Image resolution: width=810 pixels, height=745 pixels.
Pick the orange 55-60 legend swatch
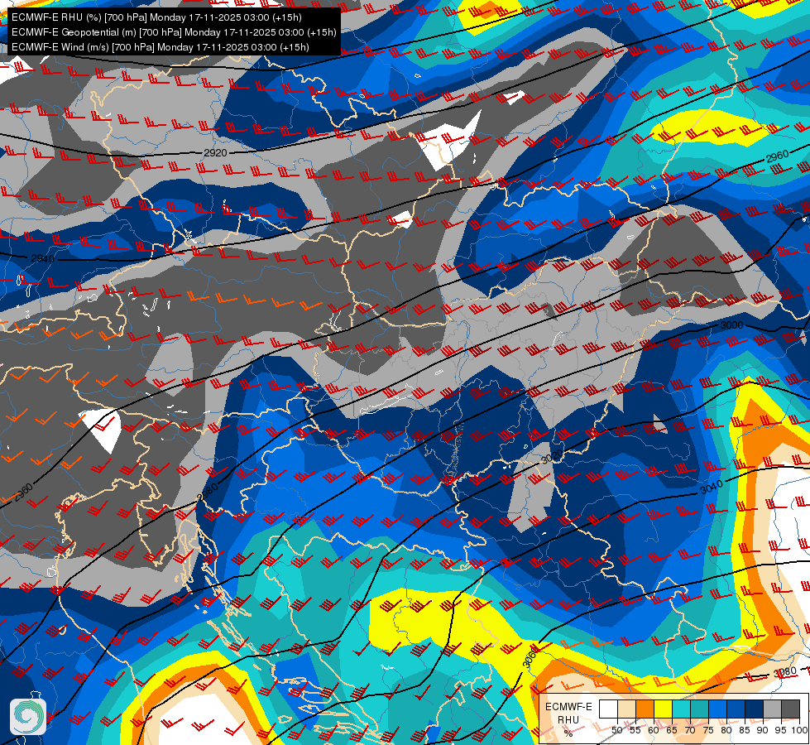point(645,709)
